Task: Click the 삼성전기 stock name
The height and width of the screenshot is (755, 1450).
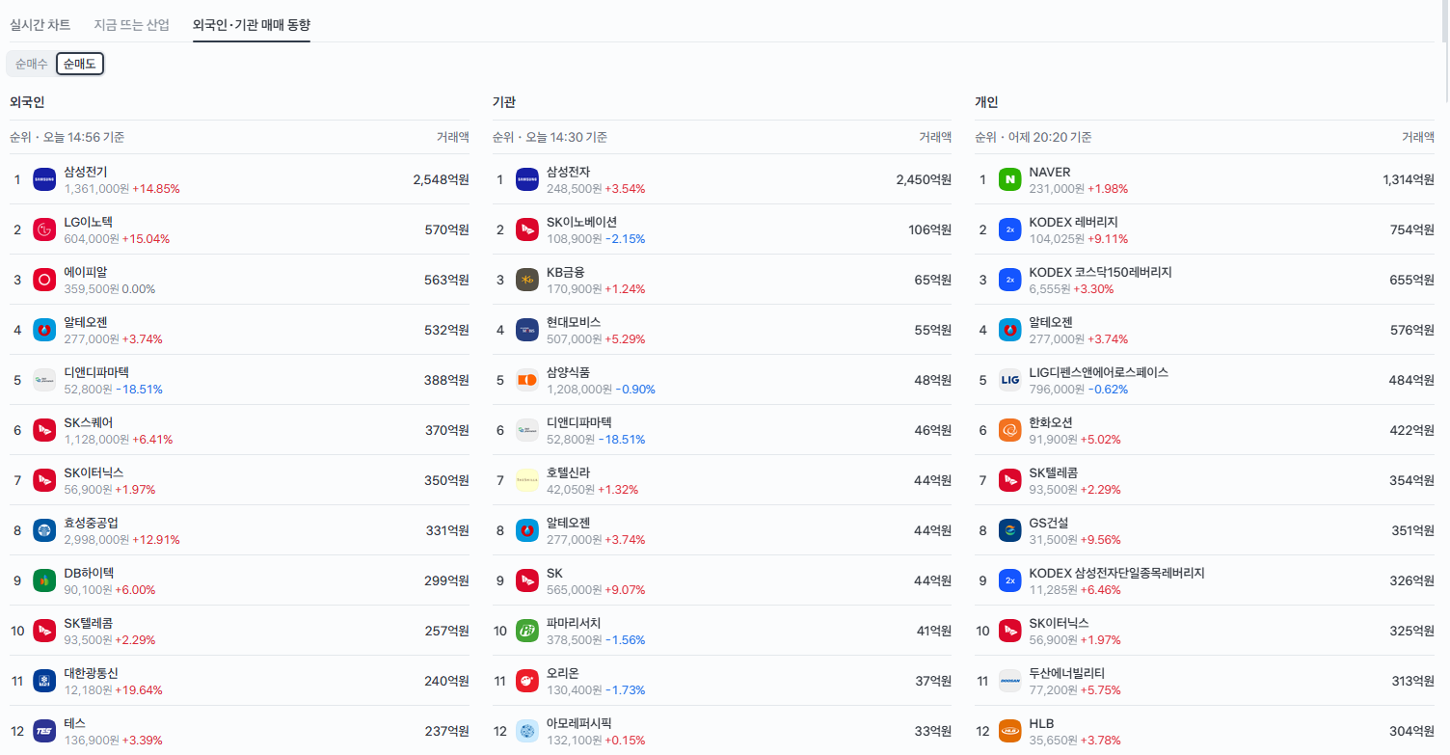Action: click(x=86, y=172)
